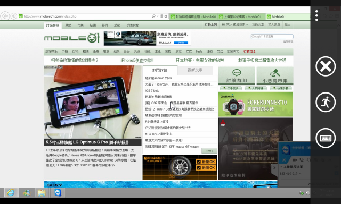341x204 pixels.
Task: Open the 手機 forum category
Action: pyautogui.click(x=64, y=52)
